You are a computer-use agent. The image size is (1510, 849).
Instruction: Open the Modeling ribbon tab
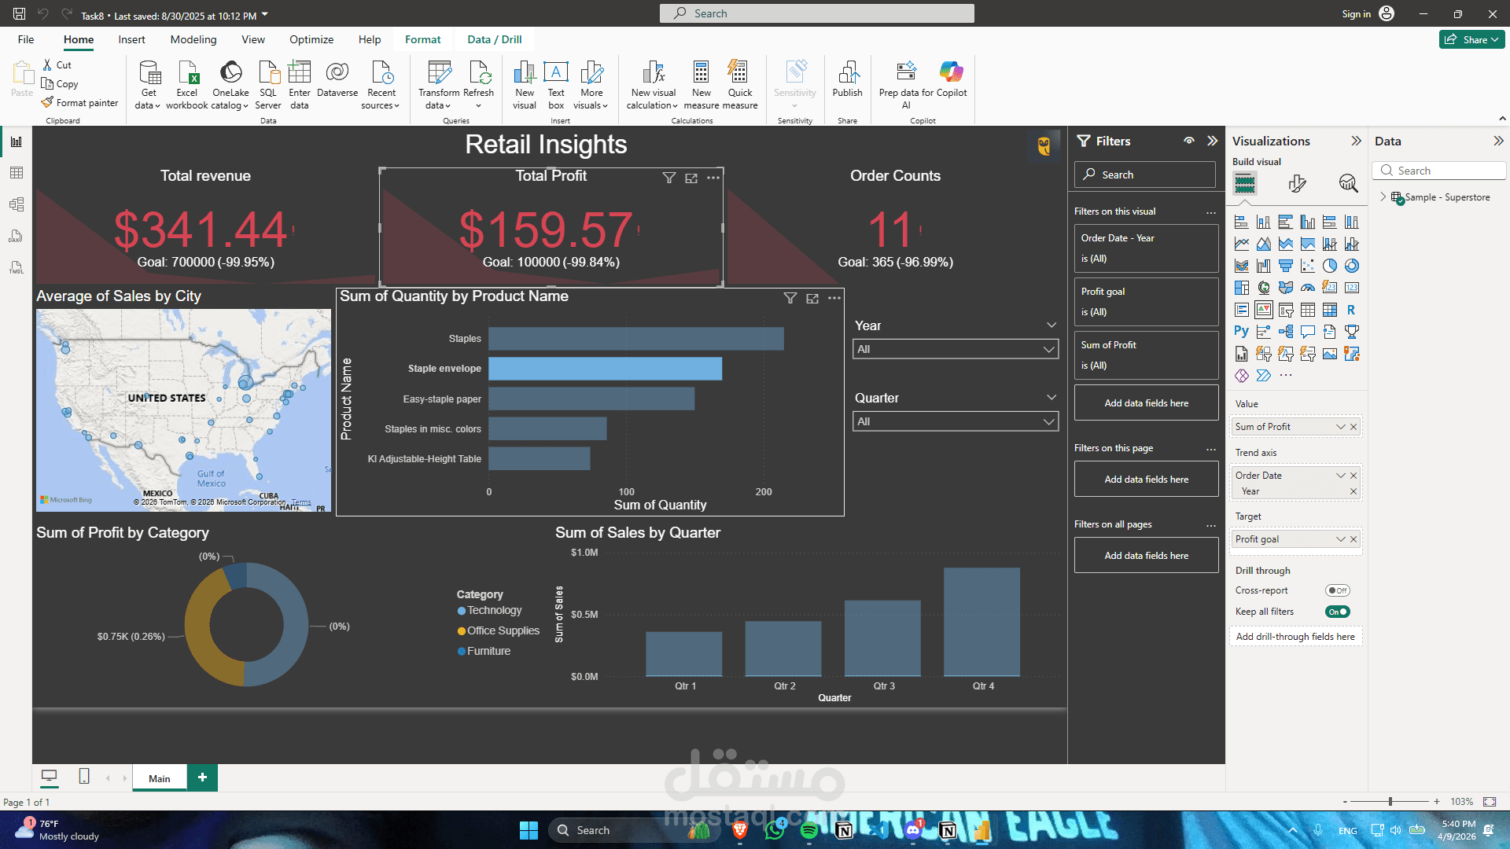tap(193, 39)
